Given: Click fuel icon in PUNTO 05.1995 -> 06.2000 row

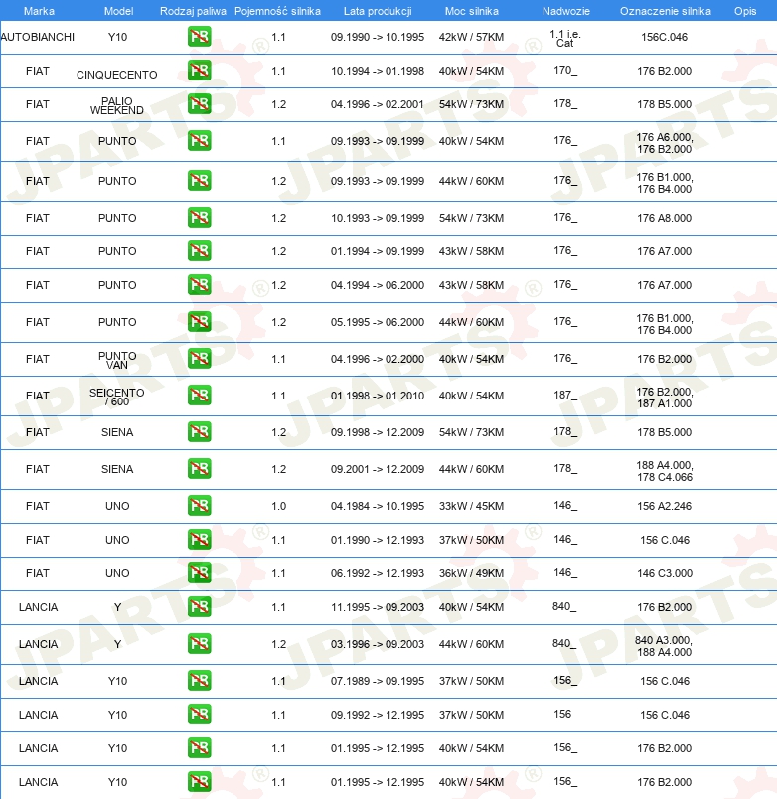Looking at the screenshot, I should pos(199,322).
